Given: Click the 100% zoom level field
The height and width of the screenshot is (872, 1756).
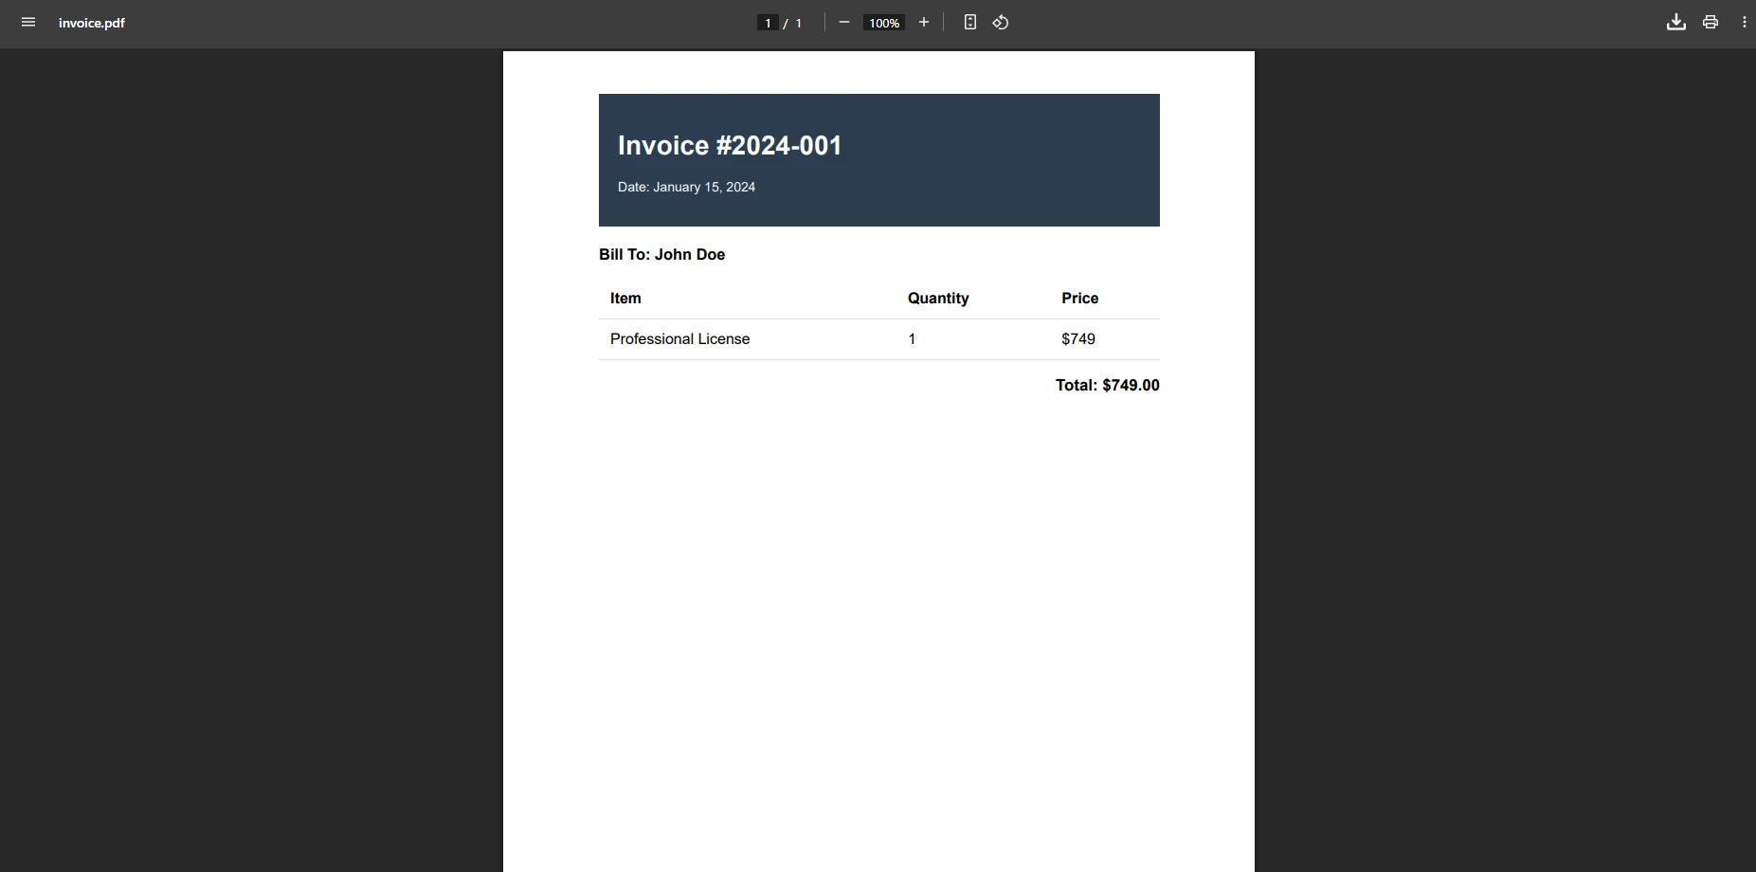Looking at the screenshot, I should click(884, 23).
